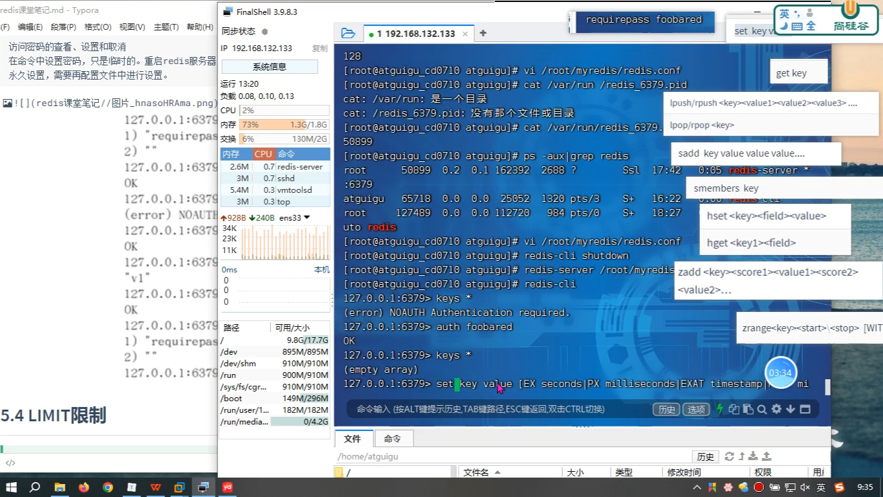This screenshot has height=497, width=883.
Task: Open Windows Start menu
Action: (11, 487)
